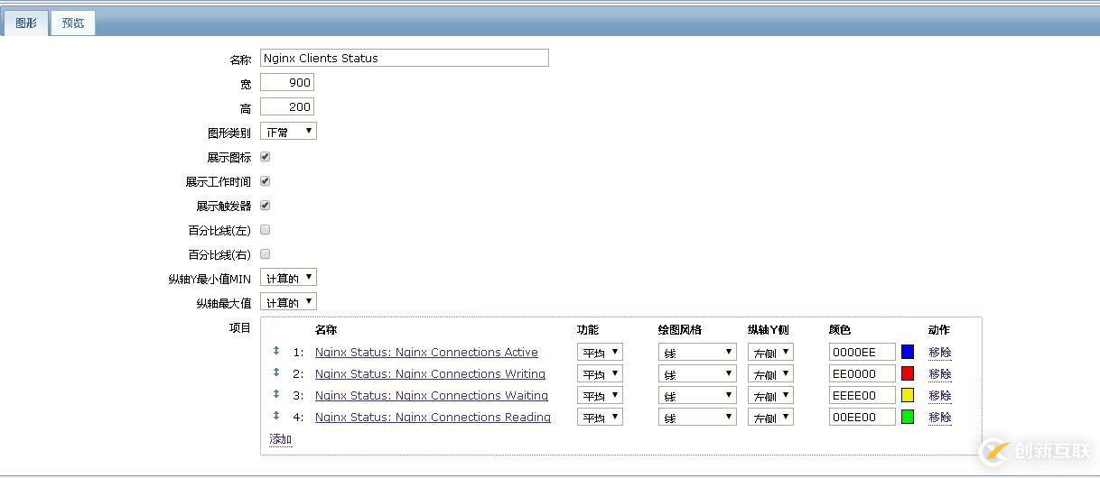Click the color field 00EE00
The height and width of the screenshot is (478, 1100).
862,417
